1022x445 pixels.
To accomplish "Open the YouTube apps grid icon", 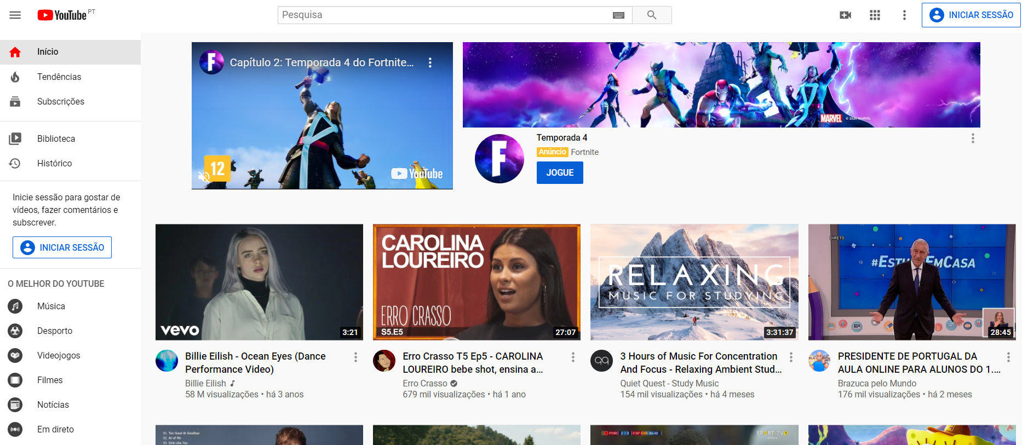I will tap(875, 15).
